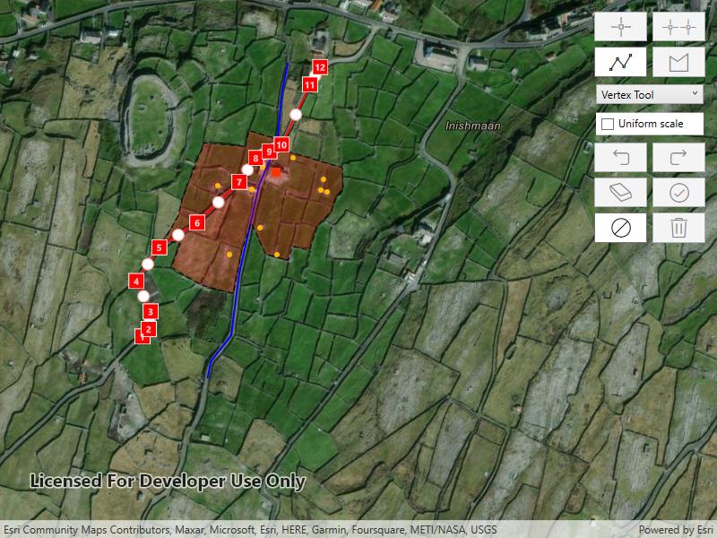The image size is (717, 538).
Task: Select vertex 1 of the red polyline
Action: coord(139,338)
